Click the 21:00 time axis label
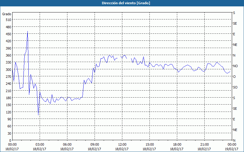The image size is (244, 152). point(204,144)
